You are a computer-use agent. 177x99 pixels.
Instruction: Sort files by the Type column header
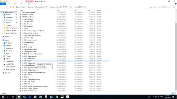(76, 10)
